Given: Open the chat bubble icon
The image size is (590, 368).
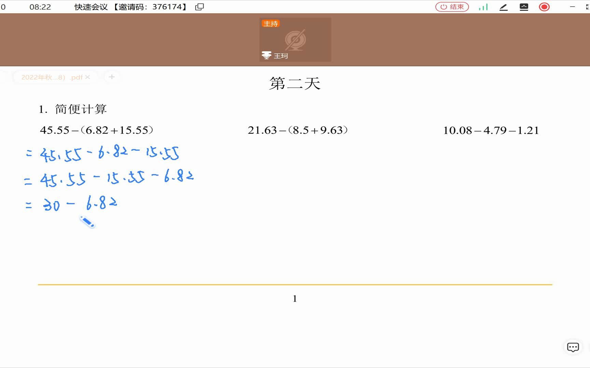Looking at the screenshot, I should point(573,347).
